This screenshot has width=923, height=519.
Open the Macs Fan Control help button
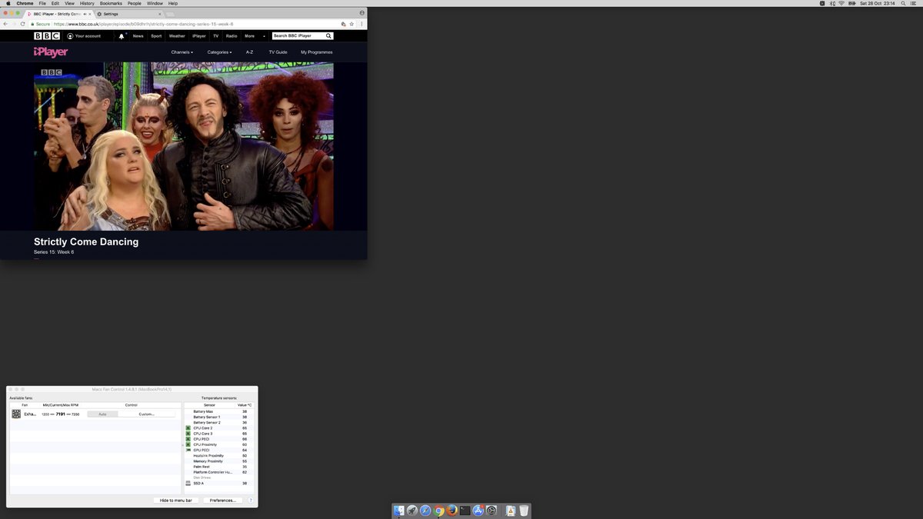click(251, 501)
